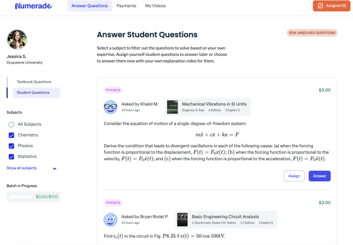Click Bryan Rodel P. asker avatar
The width and height of the screenshot is (353, 245).
click(111, 220)
